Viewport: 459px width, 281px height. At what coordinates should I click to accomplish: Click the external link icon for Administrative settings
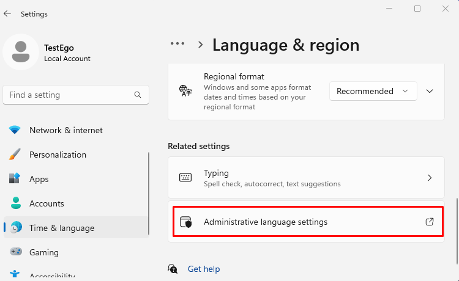(430, 222)
